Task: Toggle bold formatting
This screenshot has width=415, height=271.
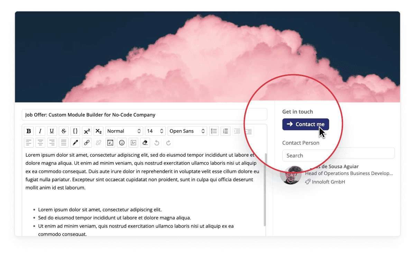Action: point(29,131)
